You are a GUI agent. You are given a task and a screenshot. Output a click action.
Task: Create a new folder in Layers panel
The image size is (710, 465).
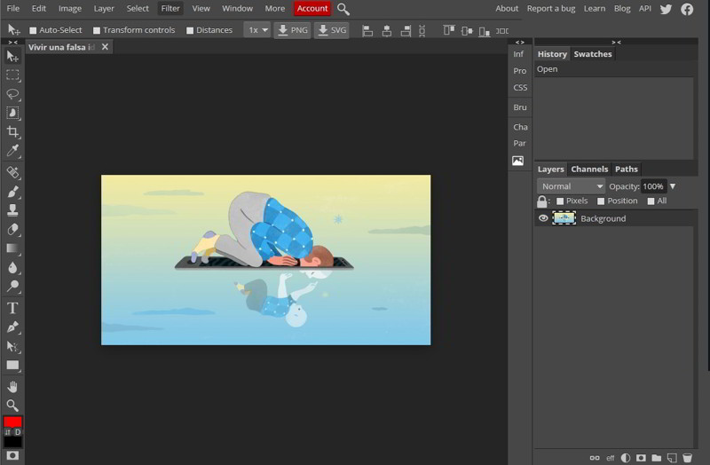coord(656,458)
